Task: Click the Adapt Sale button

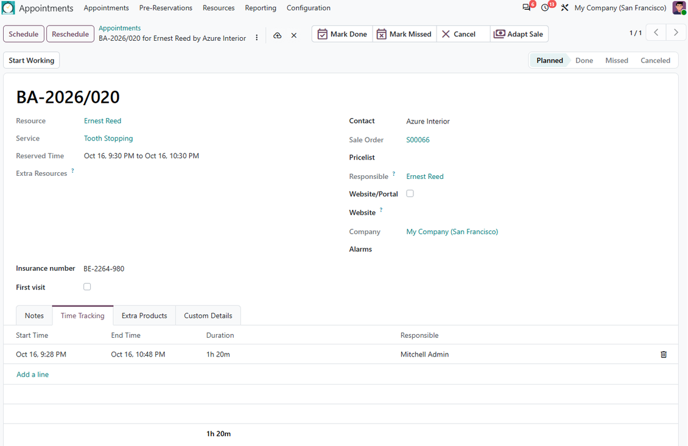Action: (x=519, y=33)
